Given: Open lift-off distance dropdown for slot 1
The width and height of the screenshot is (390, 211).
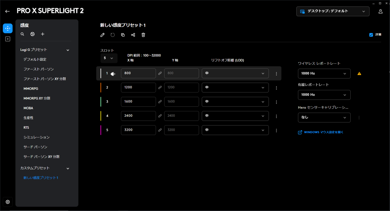Looking at the screenshot, I should coord(235,73).
